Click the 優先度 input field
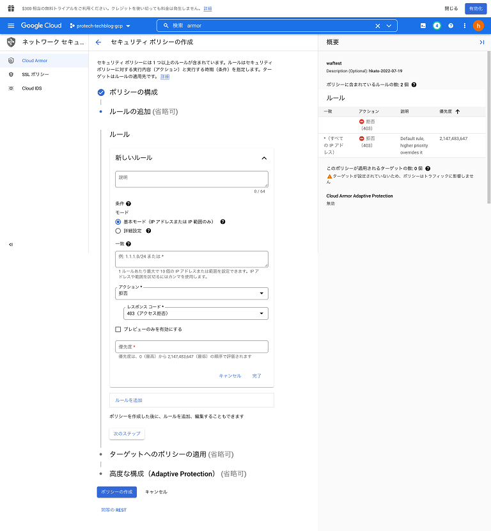The width and height of the screenshot is (491, 531). [191, 347]
